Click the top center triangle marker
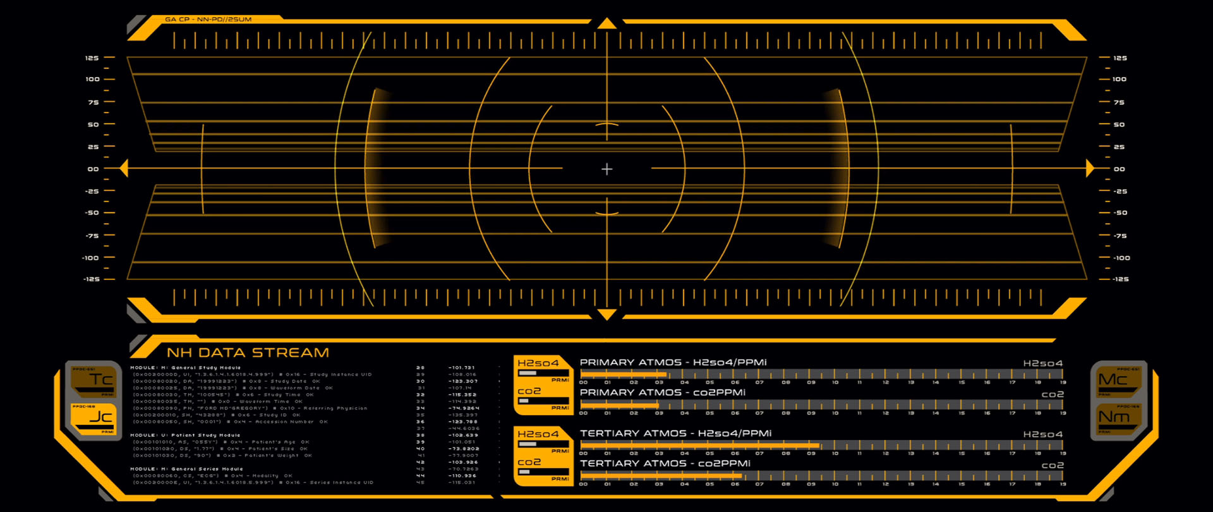 click(x=606, y=24)
